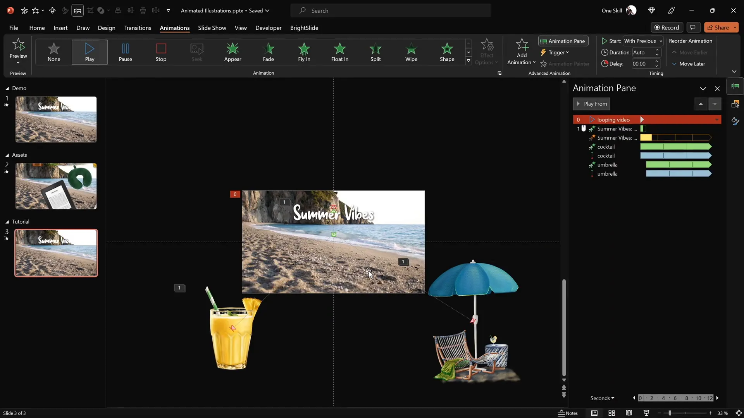Screen dimensions: 744x418
Task: Switch on Reading View in status bar
Action: [x=629, y=413]
